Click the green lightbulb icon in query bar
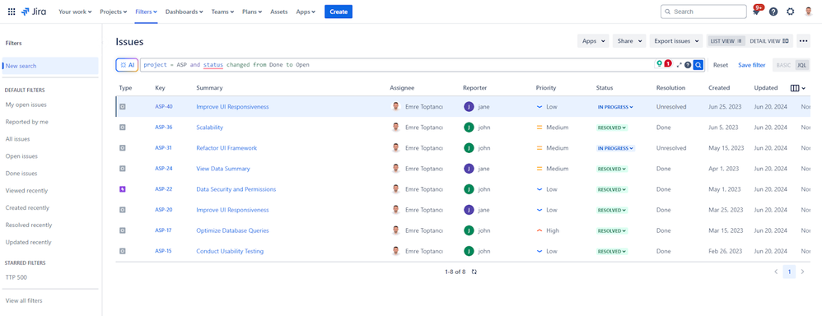 (660, 64)
